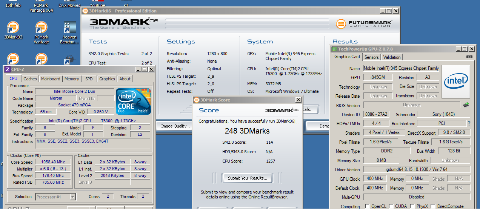Click the MEM value 3072 MB
This screenshot has height=209, width=480.
pyautogui.click(x=273, y=84)
